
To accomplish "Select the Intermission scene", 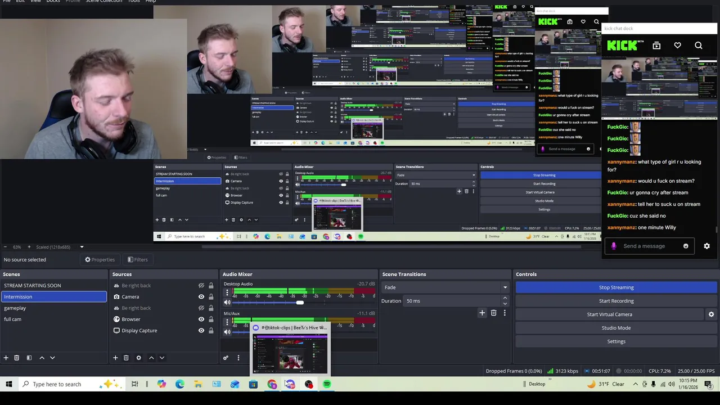I will (53, 297).
